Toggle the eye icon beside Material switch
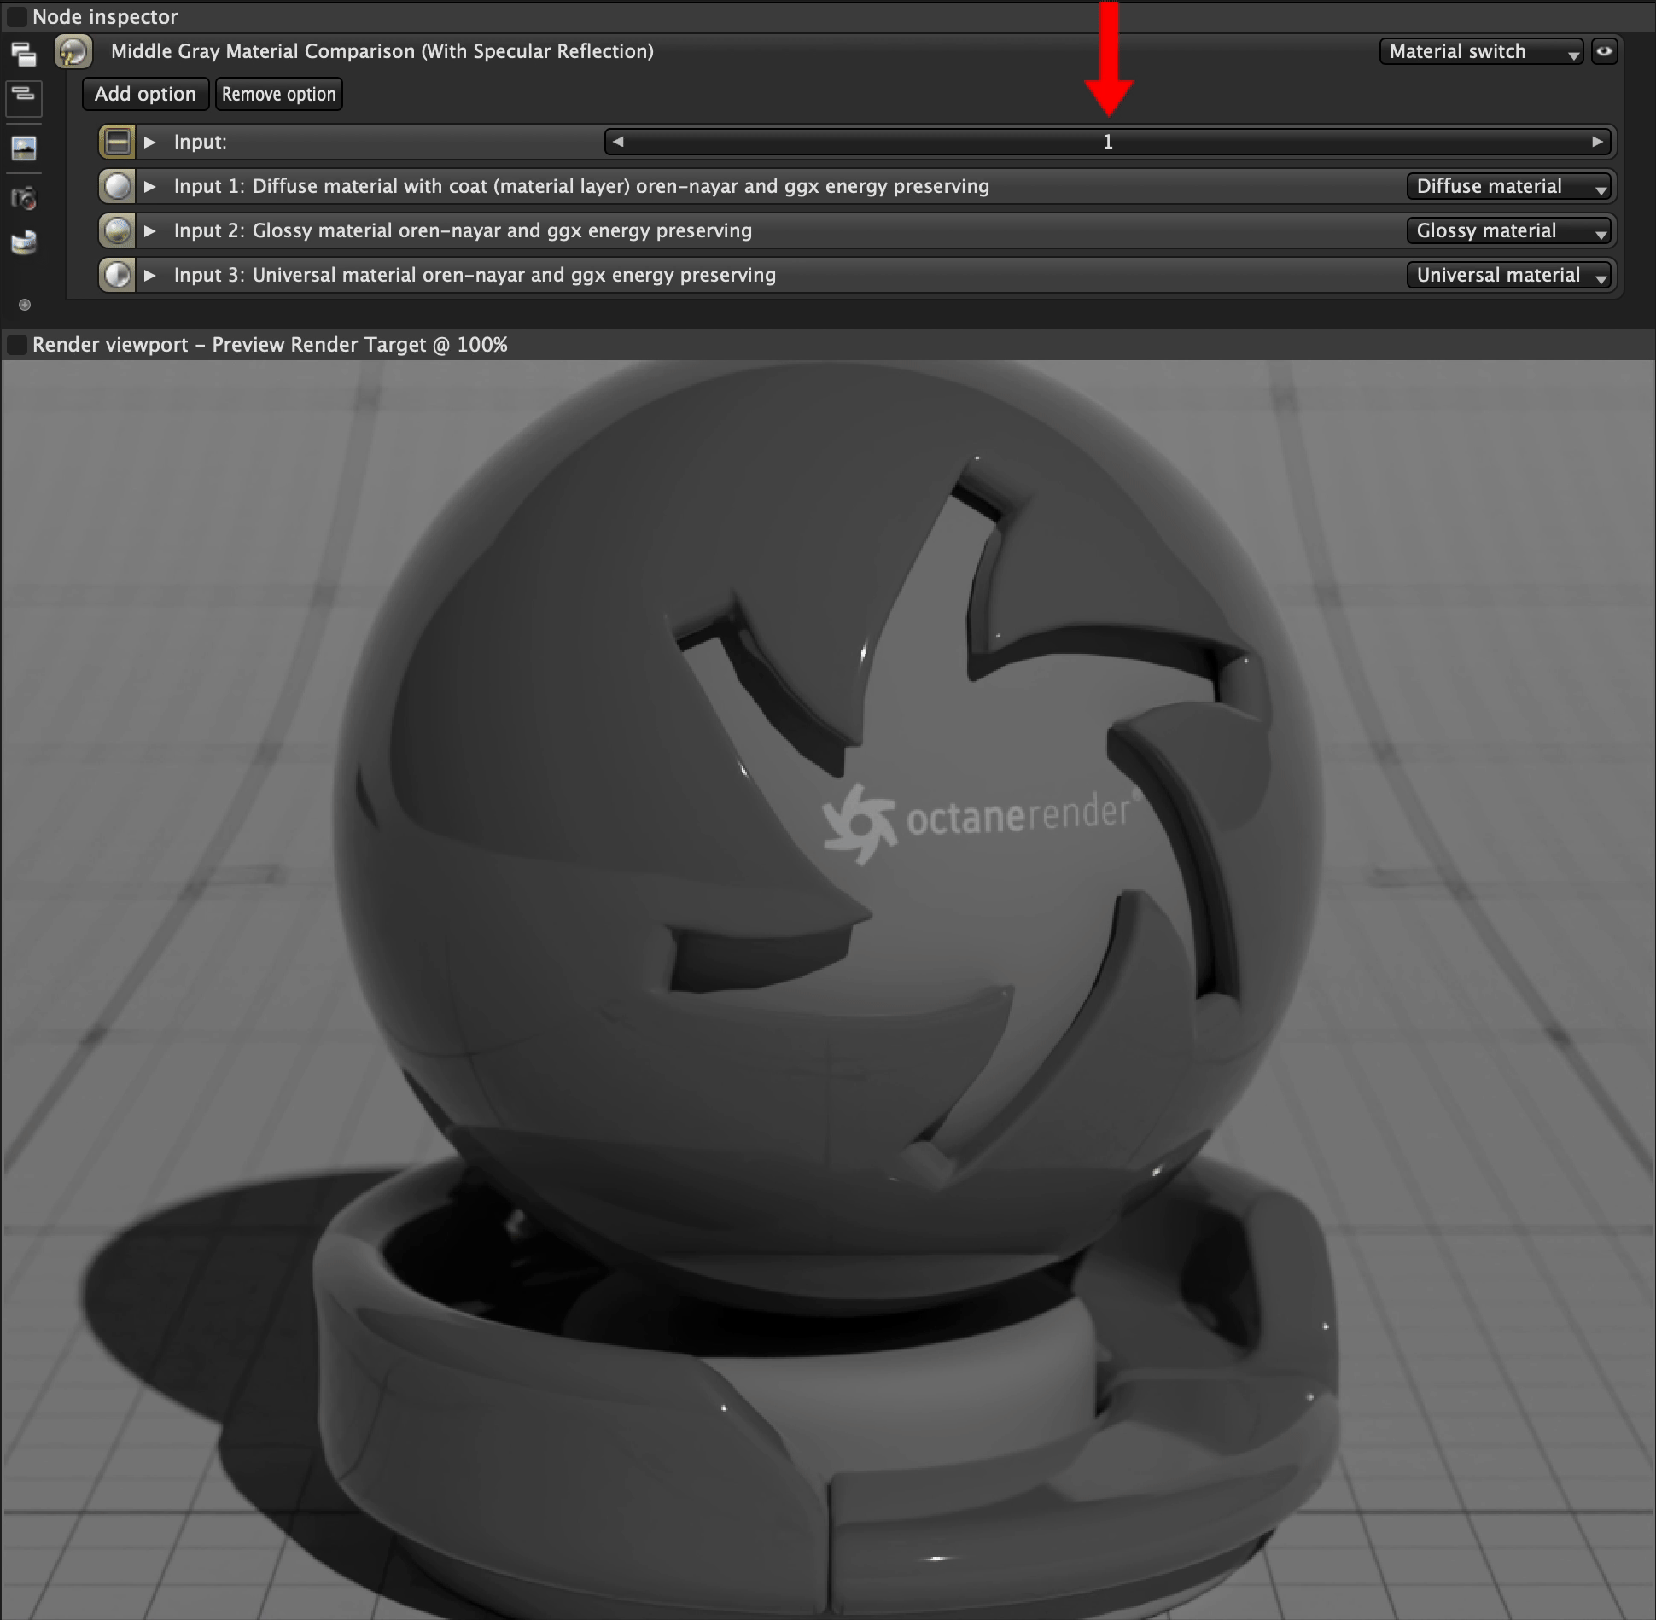The height and width of the screenshot is (1620, 1656). pyautogui.click(x=1605, y=51)
